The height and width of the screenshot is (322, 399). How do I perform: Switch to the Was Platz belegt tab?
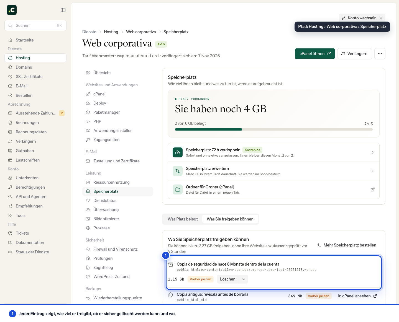coord(183,219)
